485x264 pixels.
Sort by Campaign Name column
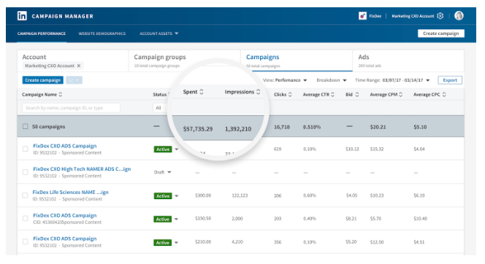click(61, 95)
